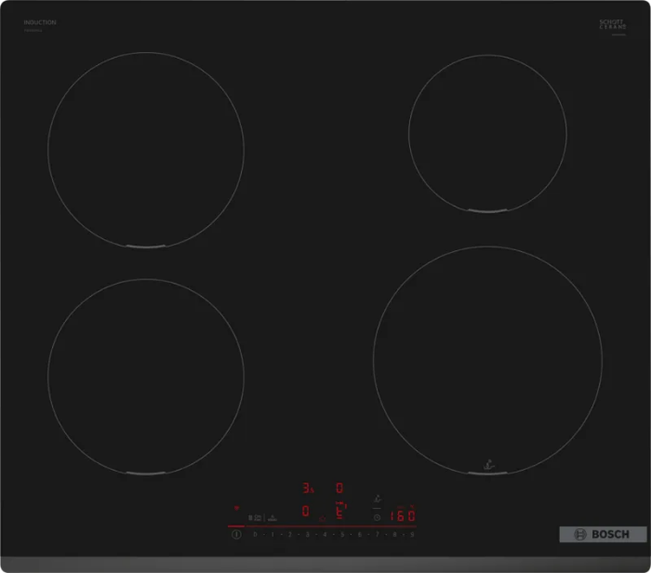Tap the clock timer symbol
The image size is (651, 573).
point(377,518)
